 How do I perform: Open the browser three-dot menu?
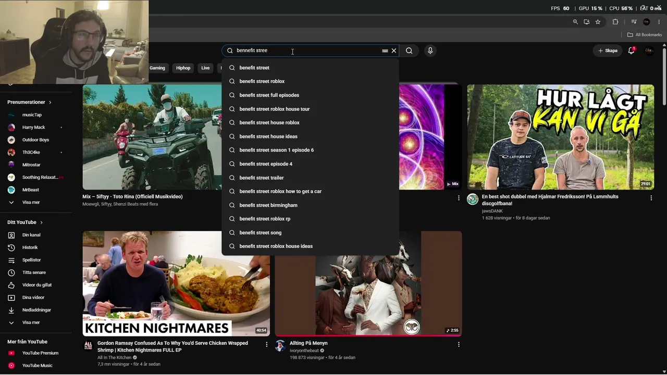coord(659,22)
